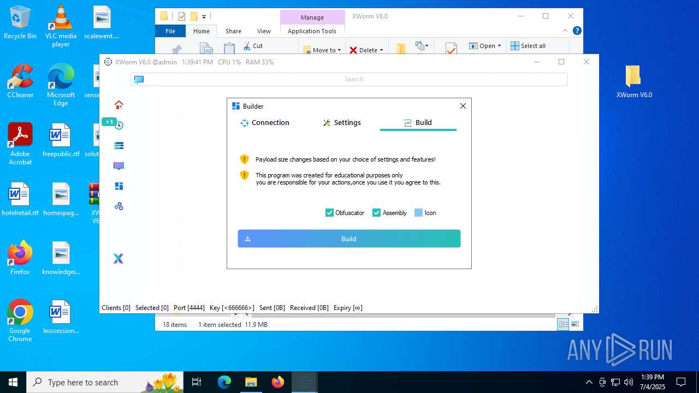Select the VLC media player desktop icon
Image resolution: width=699 pixels, height=393 pixels.
tap(61, 26)
